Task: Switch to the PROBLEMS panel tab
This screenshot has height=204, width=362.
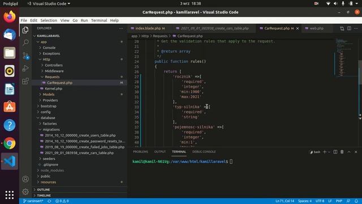Action: click(x=140, y=152)
